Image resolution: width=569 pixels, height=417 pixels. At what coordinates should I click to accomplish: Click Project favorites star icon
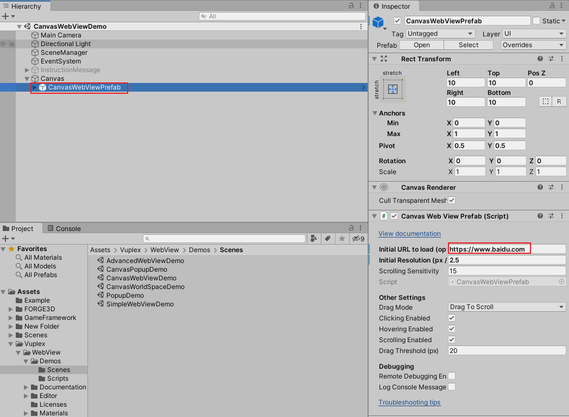(342, 239)
